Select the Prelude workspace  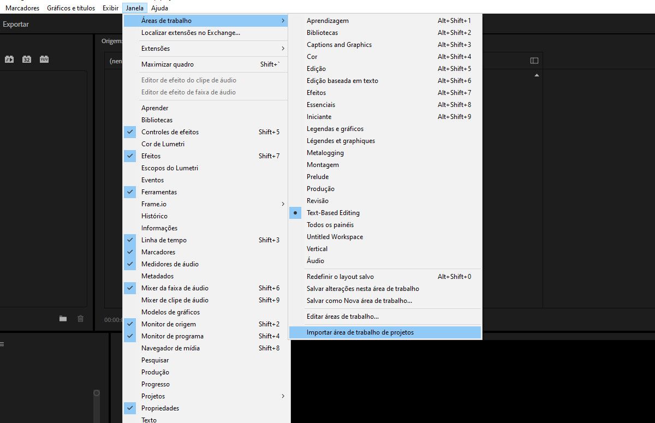(x=385, y=177)
